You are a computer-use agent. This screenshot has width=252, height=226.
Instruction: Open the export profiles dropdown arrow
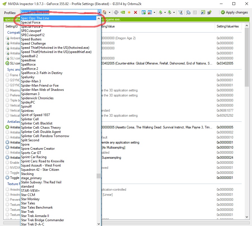[165, 12]
